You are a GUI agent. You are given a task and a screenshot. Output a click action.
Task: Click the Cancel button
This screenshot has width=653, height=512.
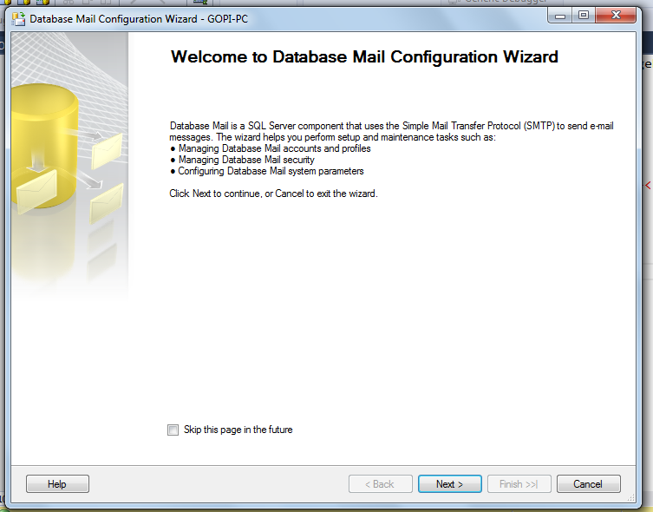(588, 483)
